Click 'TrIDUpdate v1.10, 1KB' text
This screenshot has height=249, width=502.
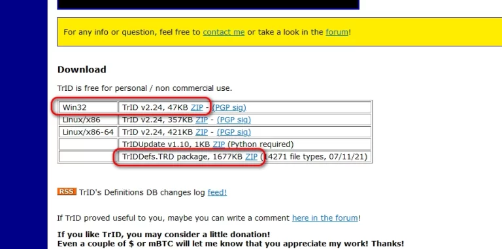point(166,144)
